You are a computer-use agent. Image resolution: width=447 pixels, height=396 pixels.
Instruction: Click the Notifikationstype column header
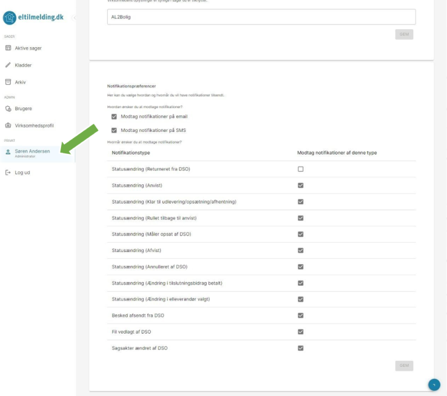pos(131,153)
